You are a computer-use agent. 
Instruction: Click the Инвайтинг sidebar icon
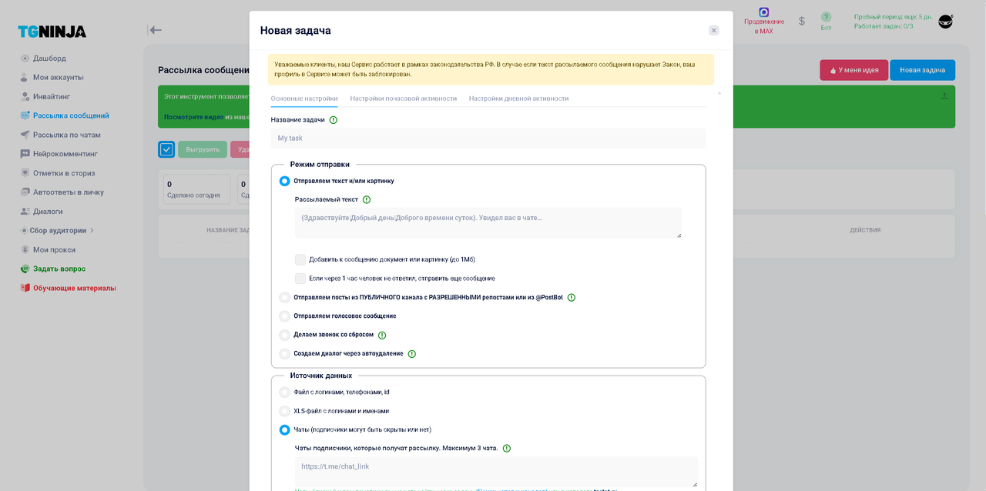click(x=25, y=96)
